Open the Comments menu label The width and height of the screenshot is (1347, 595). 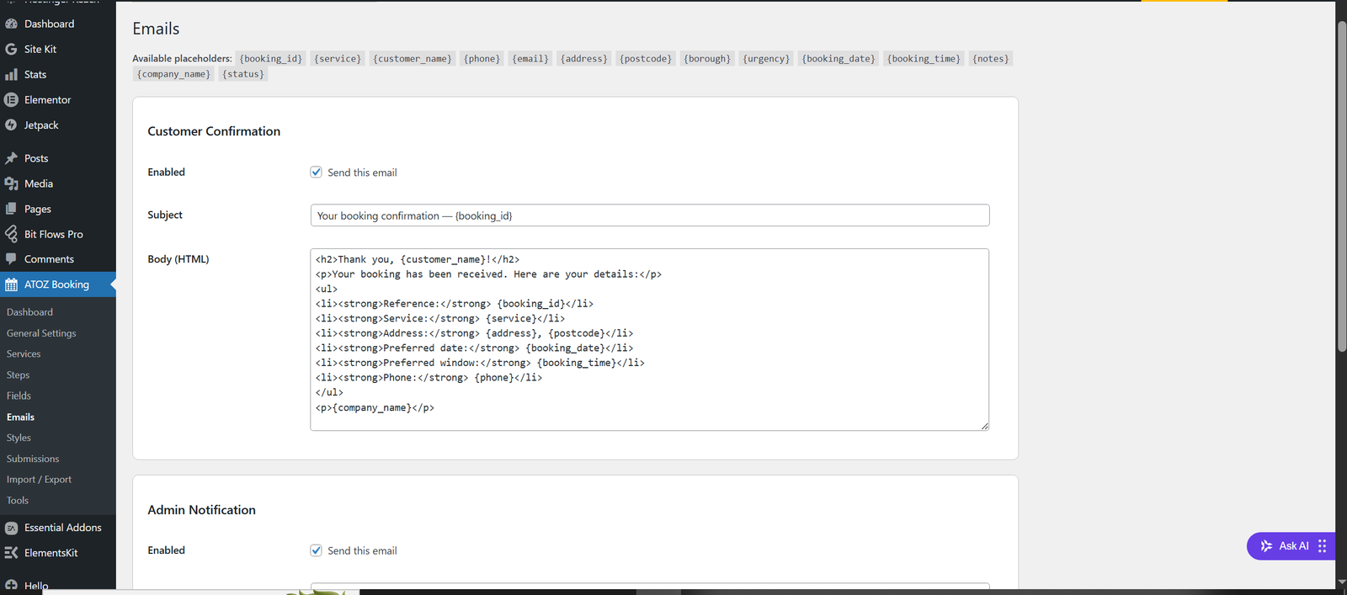[x=49, y=259]
